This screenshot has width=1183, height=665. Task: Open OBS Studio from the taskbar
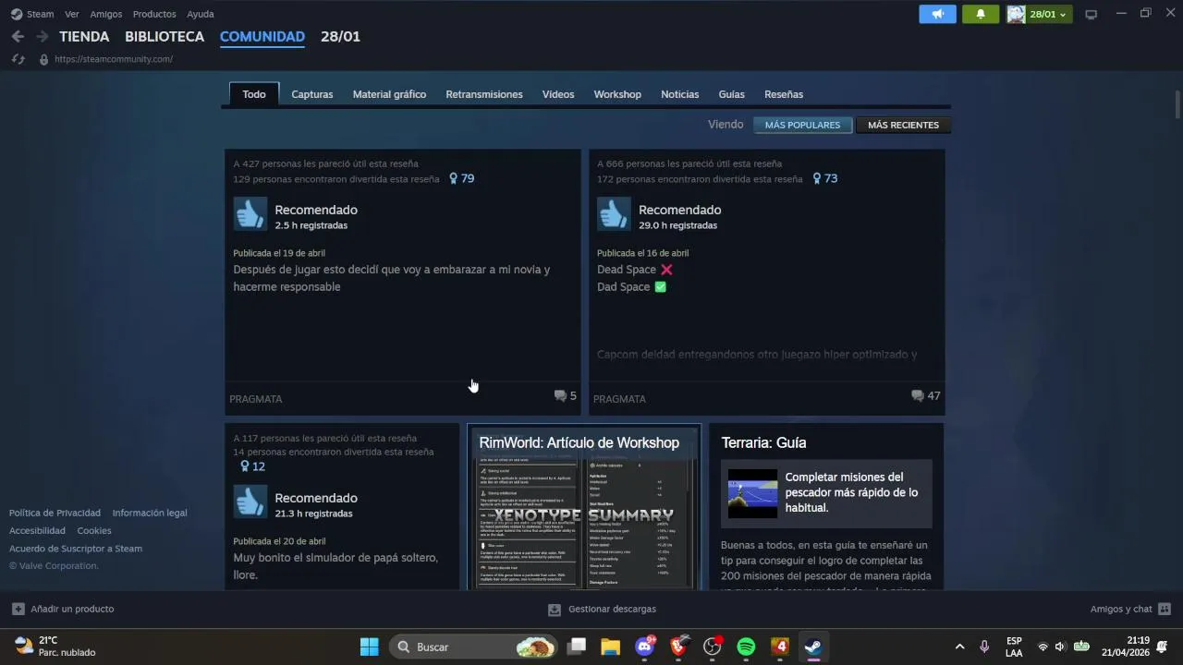[713, 647]
